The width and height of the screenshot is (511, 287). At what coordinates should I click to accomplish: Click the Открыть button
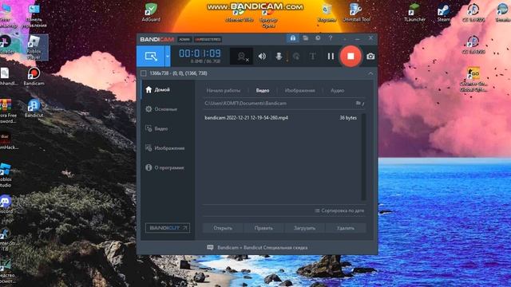tap(223, 228)
